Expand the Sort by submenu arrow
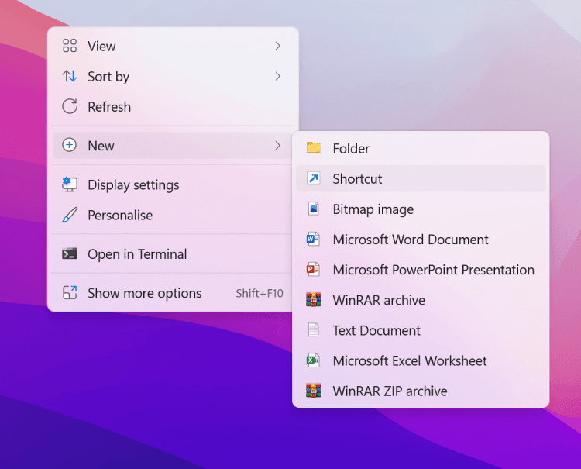Image resolution: width=581 pixels, height=469 pixels. point(277,76)
